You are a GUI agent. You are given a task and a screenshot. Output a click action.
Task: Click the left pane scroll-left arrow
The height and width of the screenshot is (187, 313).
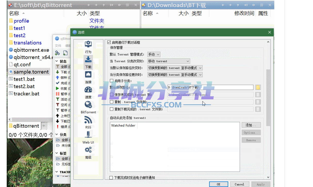pyautogui.click(x=10, y=120)
